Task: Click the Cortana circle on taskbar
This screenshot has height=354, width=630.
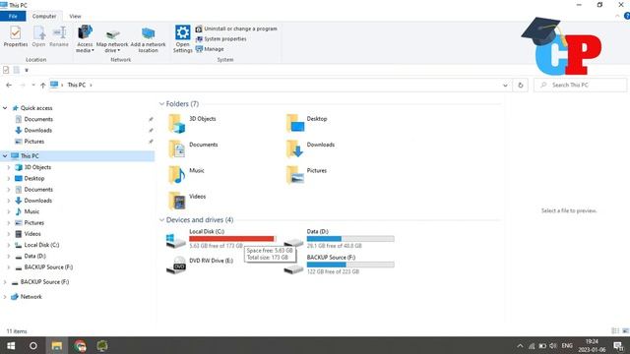Action: (33, 345)
